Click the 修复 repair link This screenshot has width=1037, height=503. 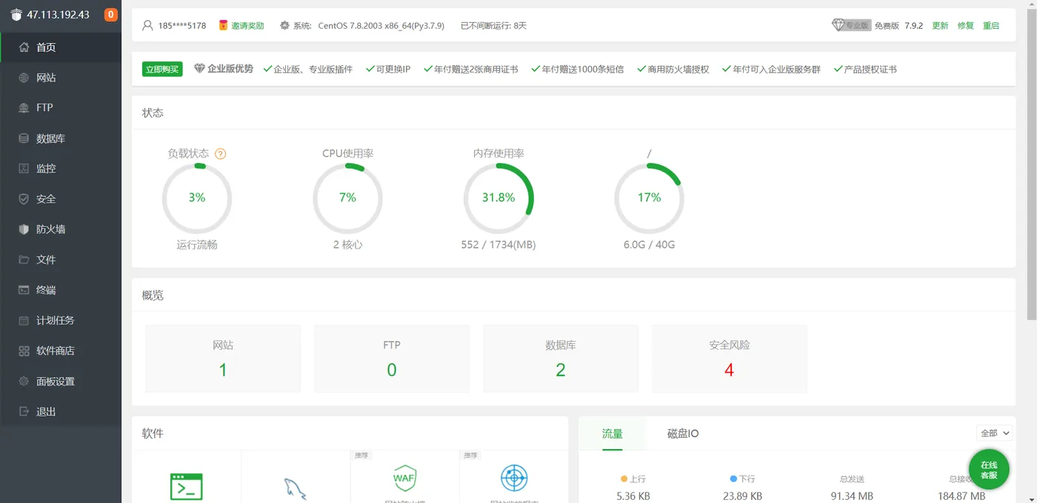[x=966, y=25]
